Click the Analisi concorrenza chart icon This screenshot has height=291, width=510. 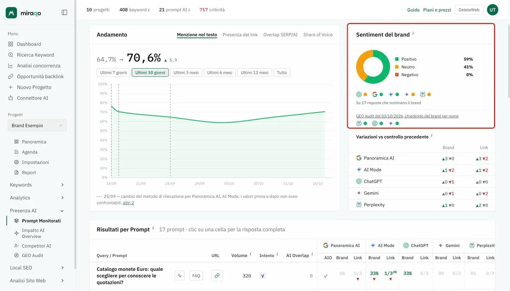coord(10,66)
